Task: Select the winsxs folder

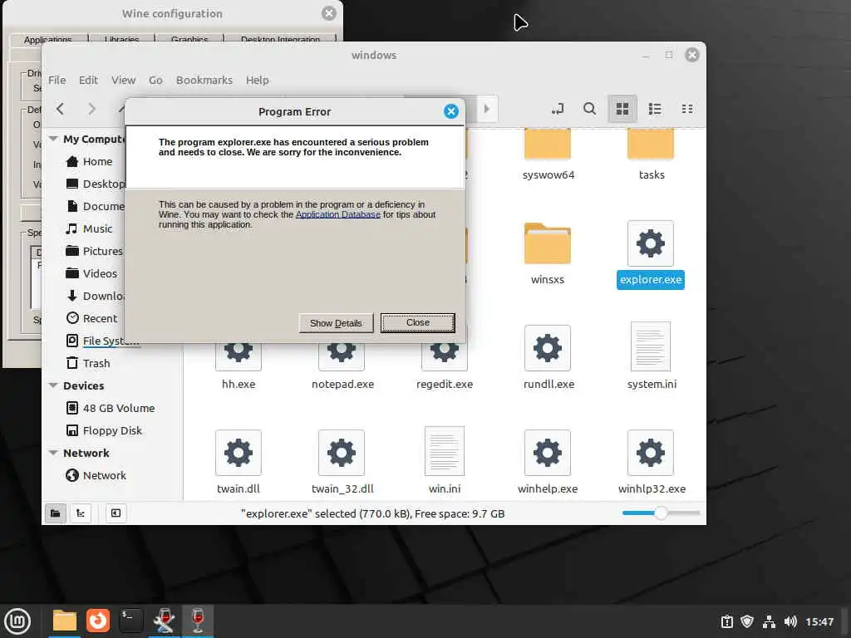Action: click(548, 253)
